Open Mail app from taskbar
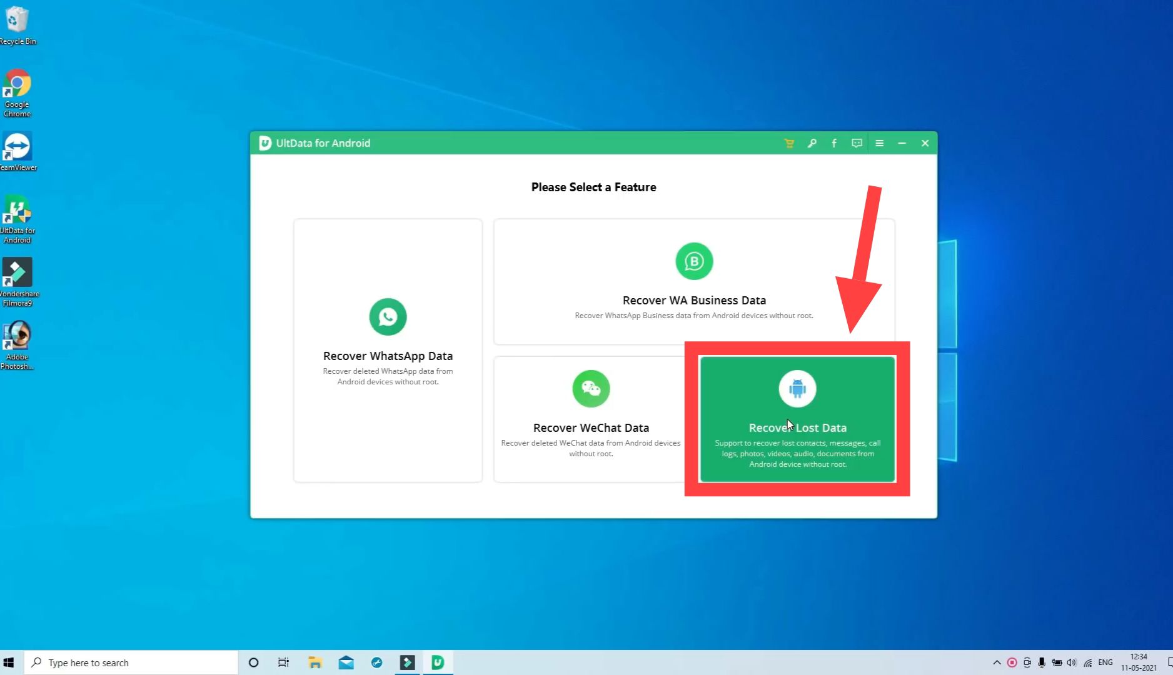This screenshot has height=675, width=1173. 346,662
